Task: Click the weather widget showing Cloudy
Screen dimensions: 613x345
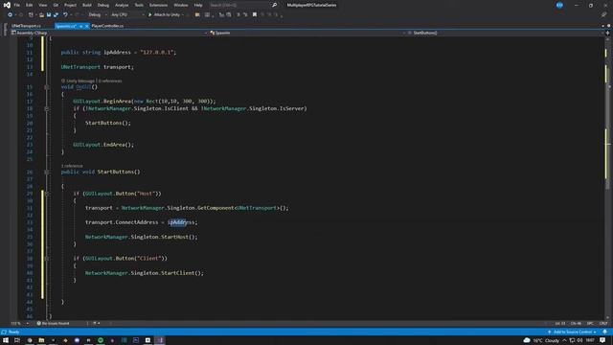Action: point(541,340)
